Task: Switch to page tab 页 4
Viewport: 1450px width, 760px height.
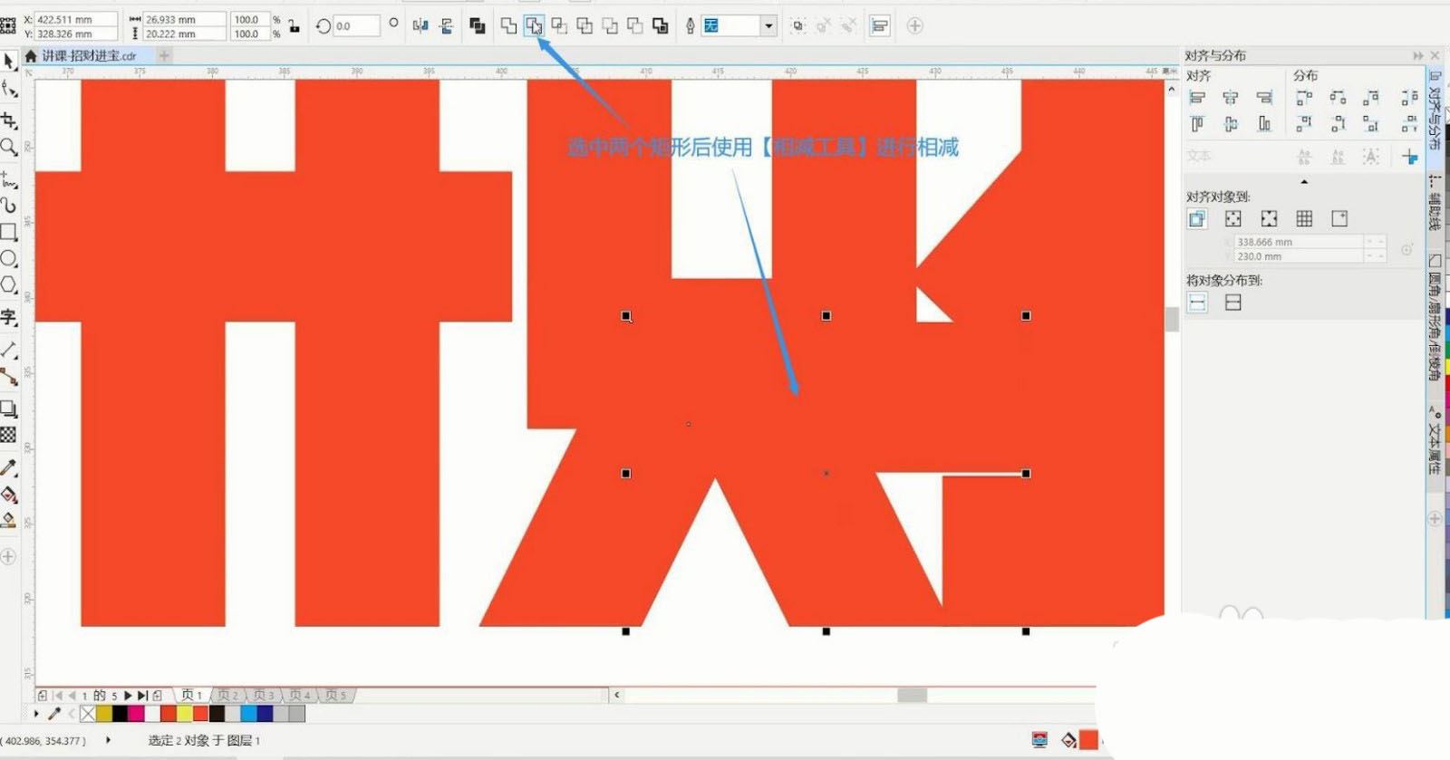Action: click(300, 695)
